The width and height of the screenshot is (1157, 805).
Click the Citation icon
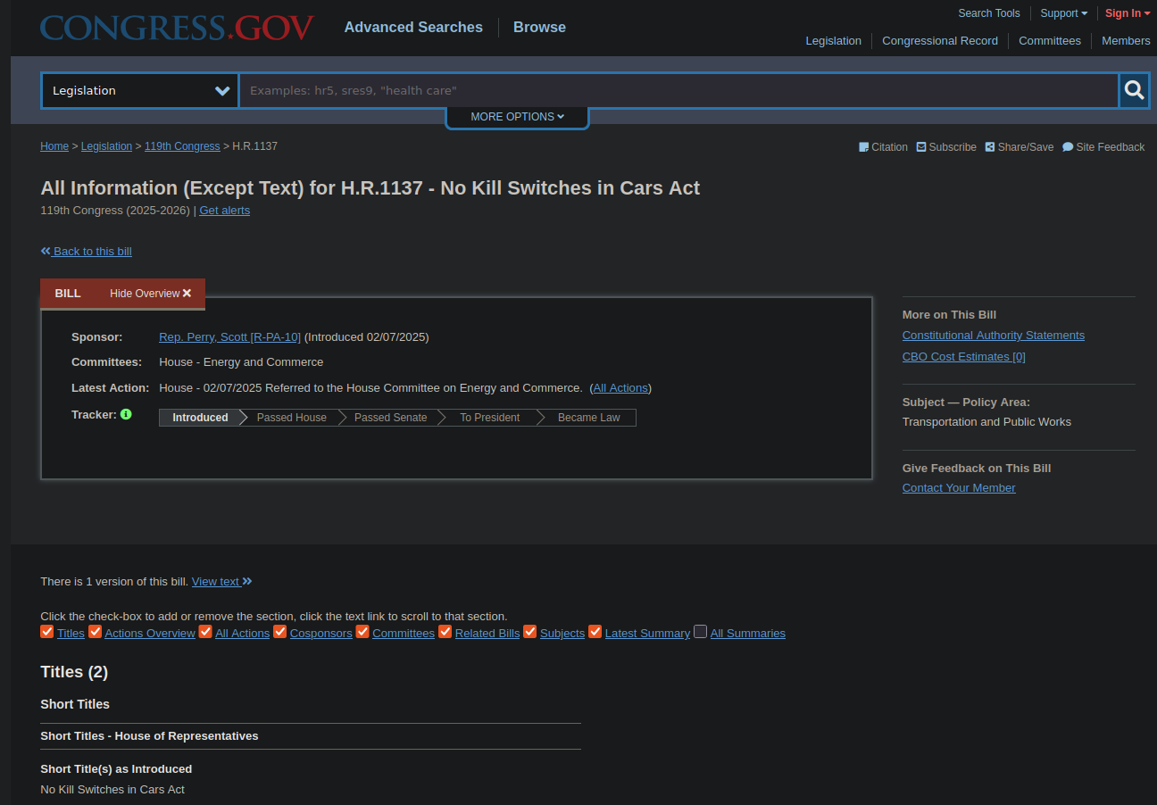point(863,147)
